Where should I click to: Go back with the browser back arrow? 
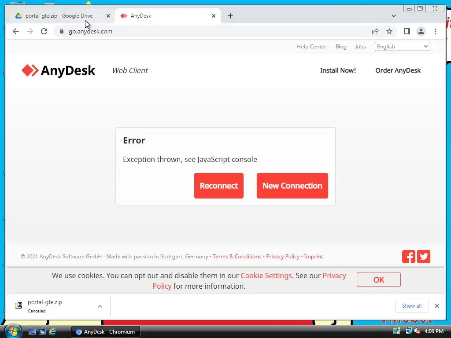click(16, 31)
